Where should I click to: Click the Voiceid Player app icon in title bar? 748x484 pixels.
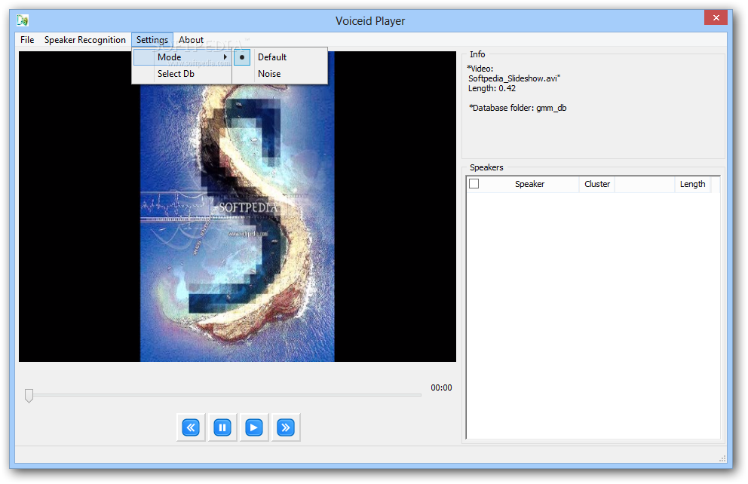coord(23,20)
